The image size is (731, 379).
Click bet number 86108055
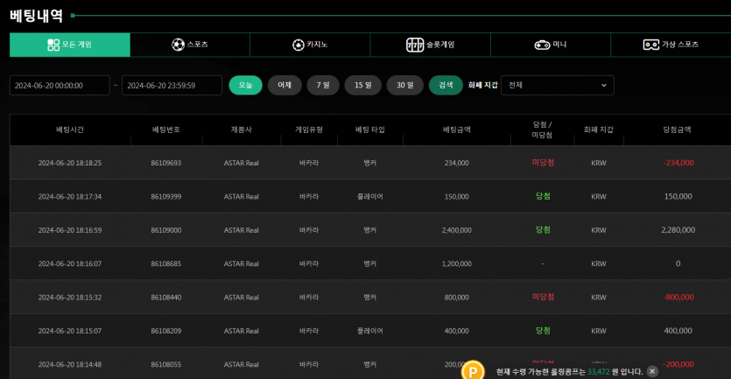coord(166,364)
